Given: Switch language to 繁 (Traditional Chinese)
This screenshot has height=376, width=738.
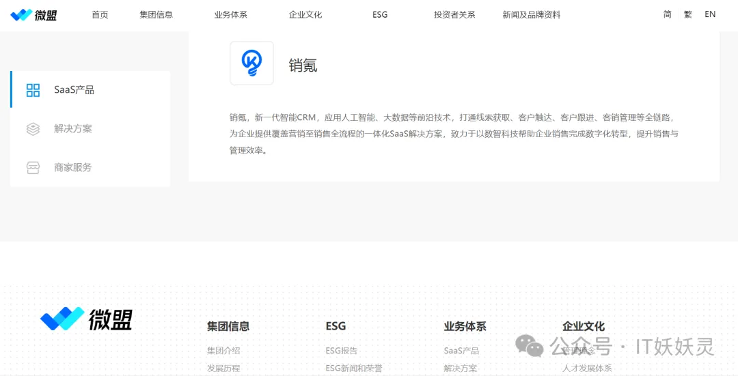Looking at the screenshot, I should [688, 14].
